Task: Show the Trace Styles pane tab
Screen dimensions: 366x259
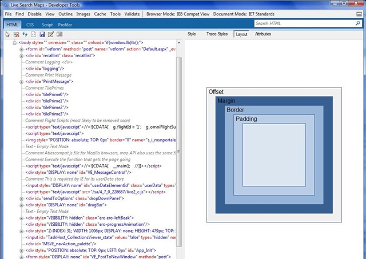Action: (217, 34)
